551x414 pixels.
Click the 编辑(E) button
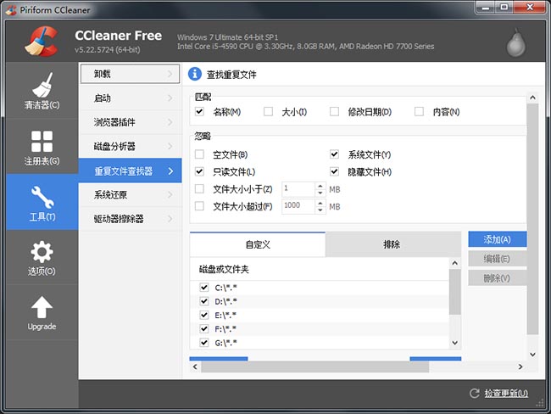[498, 259]
